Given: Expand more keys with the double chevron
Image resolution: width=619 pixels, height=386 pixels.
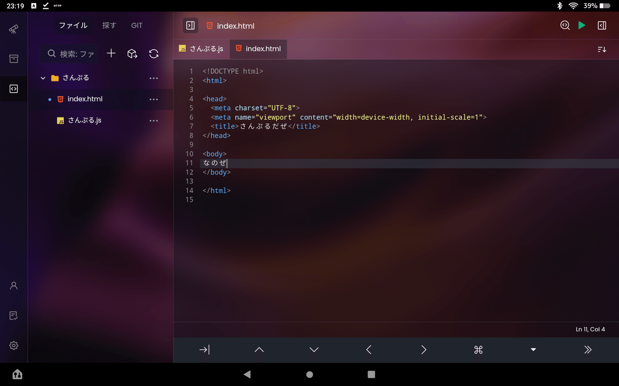Looking at the screenshot, I should (588, 350).
